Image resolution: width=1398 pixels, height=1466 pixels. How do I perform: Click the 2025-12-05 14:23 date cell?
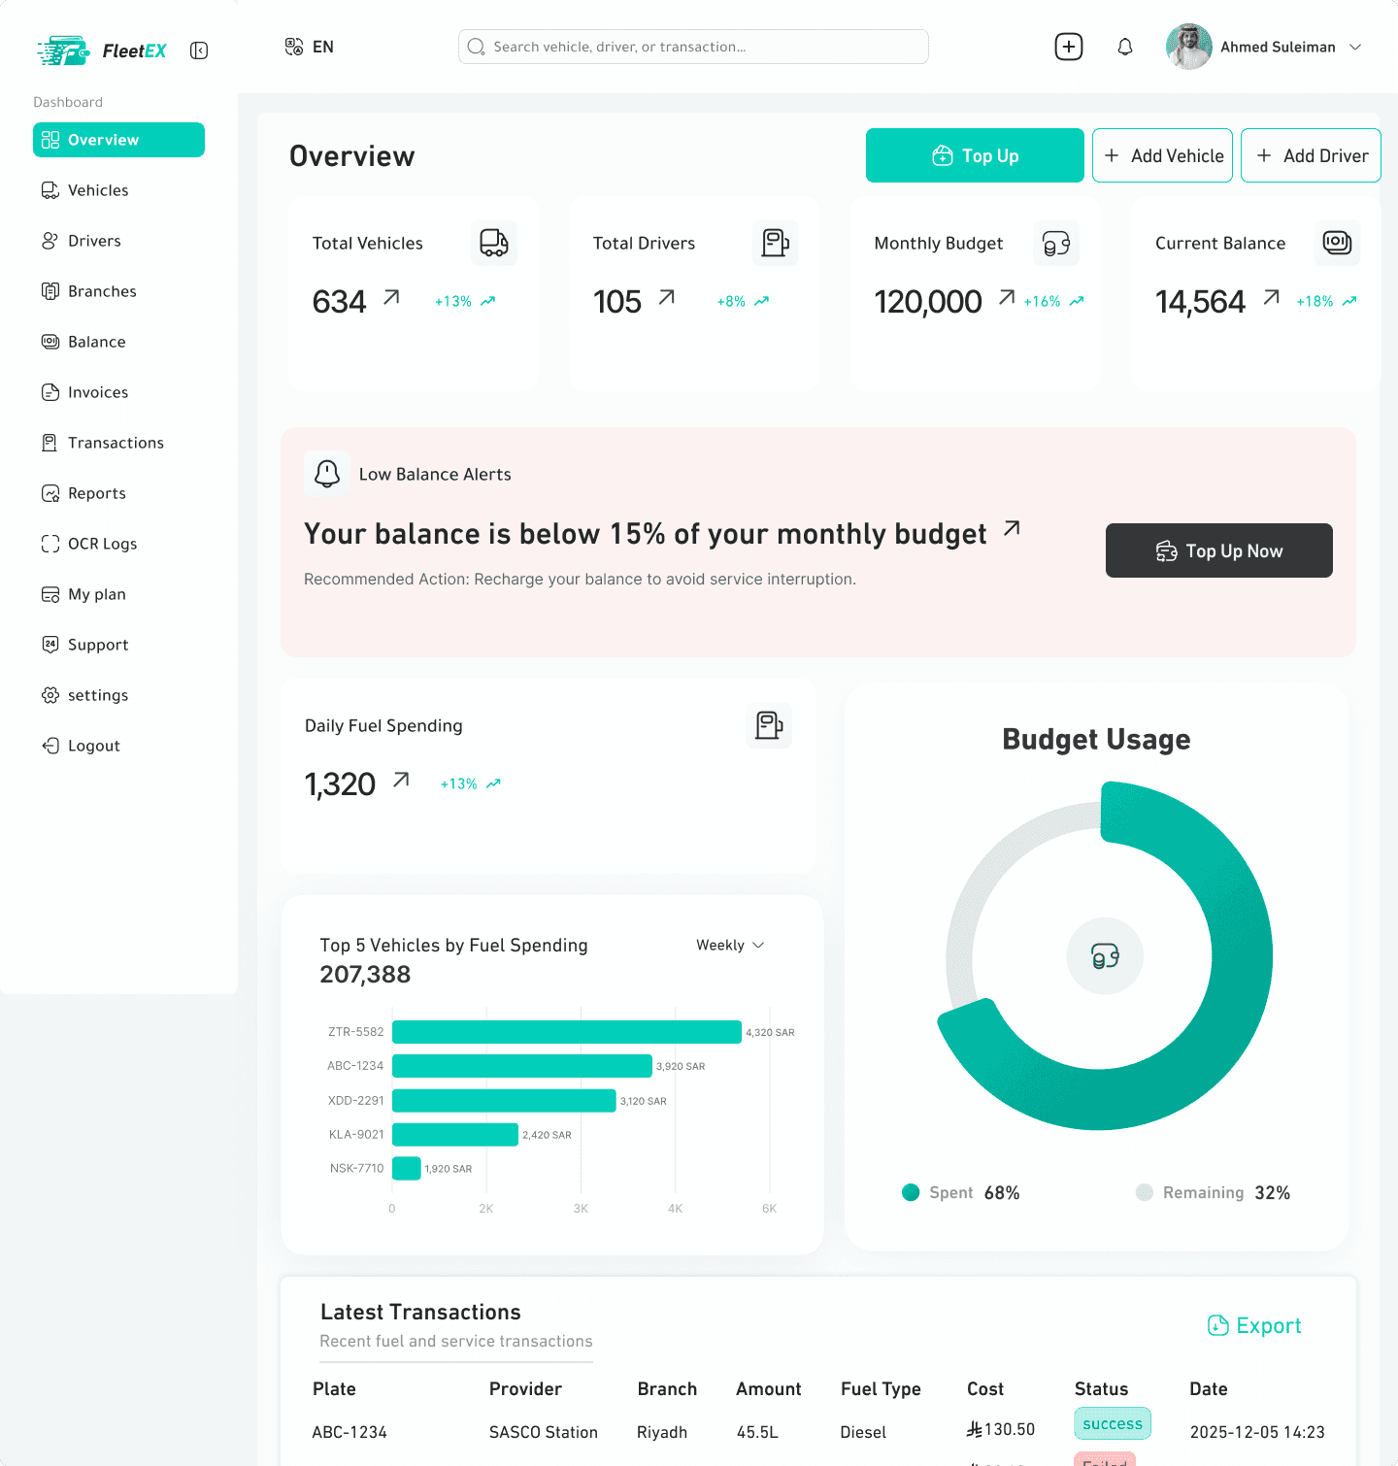(x=1257, y=1432)
